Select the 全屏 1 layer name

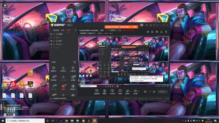(60, 41)
